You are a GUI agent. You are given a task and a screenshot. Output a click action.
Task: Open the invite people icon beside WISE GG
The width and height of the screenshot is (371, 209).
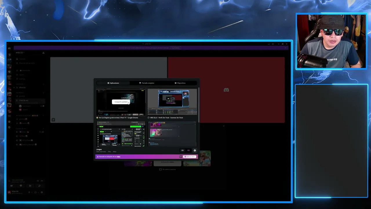coord(43,53)
